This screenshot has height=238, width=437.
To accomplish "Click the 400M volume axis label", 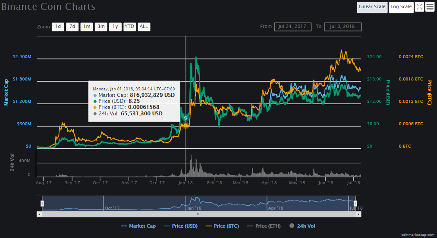I will 25,161.
